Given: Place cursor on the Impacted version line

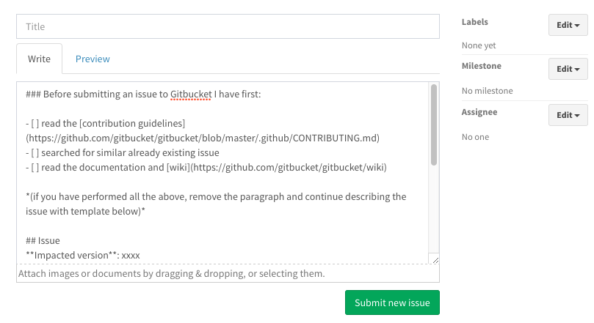Looking at the screenshot, I should pyautogui.click(x=82, y=256).
